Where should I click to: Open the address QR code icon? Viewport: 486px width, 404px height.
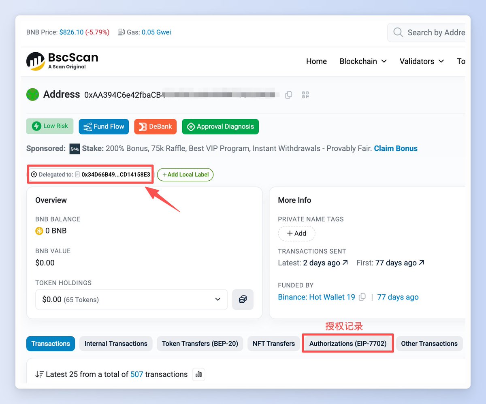coord(305,95)
